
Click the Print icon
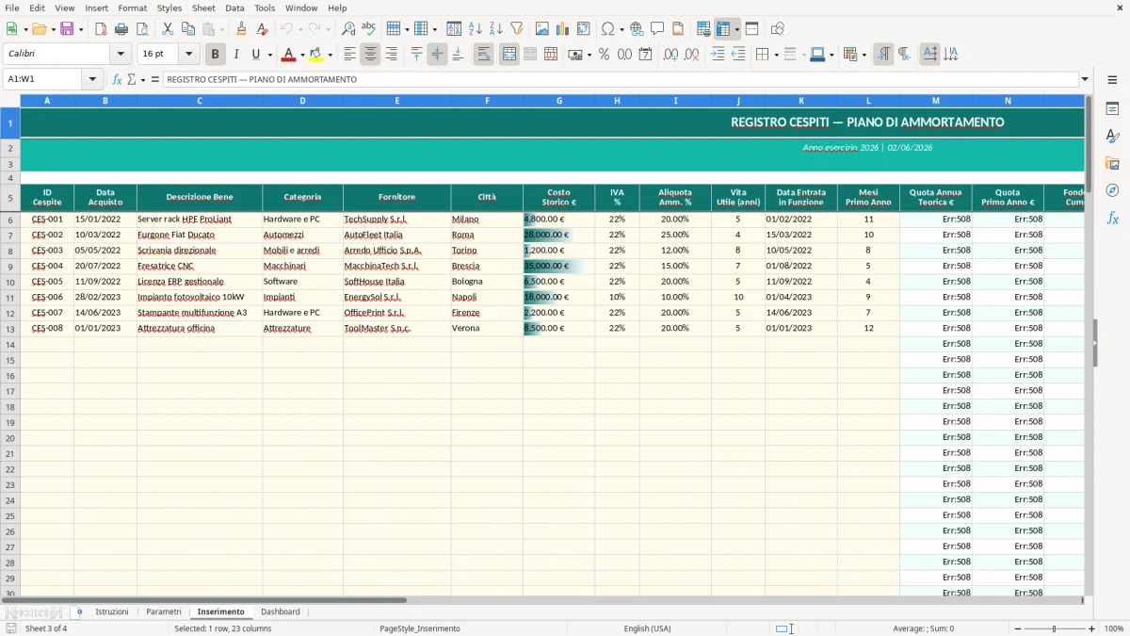click(x=121, y=29)
